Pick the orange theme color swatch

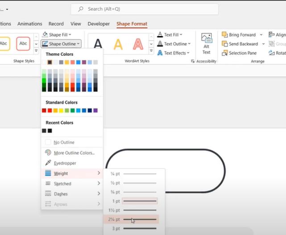point(67,62)
